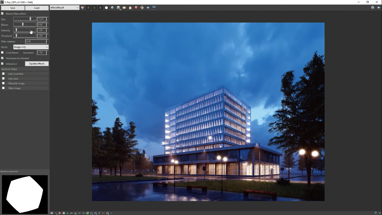
Task: Click the Intensity slider handle
Action: tap(16, 30)
